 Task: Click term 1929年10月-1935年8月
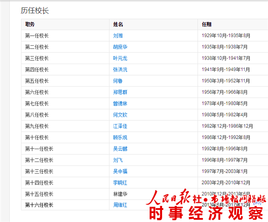tap(226, 36)
